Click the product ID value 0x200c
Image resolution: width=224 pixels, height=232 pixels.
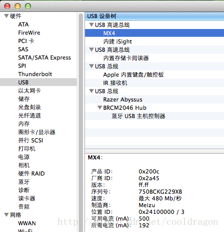(149, 171)
